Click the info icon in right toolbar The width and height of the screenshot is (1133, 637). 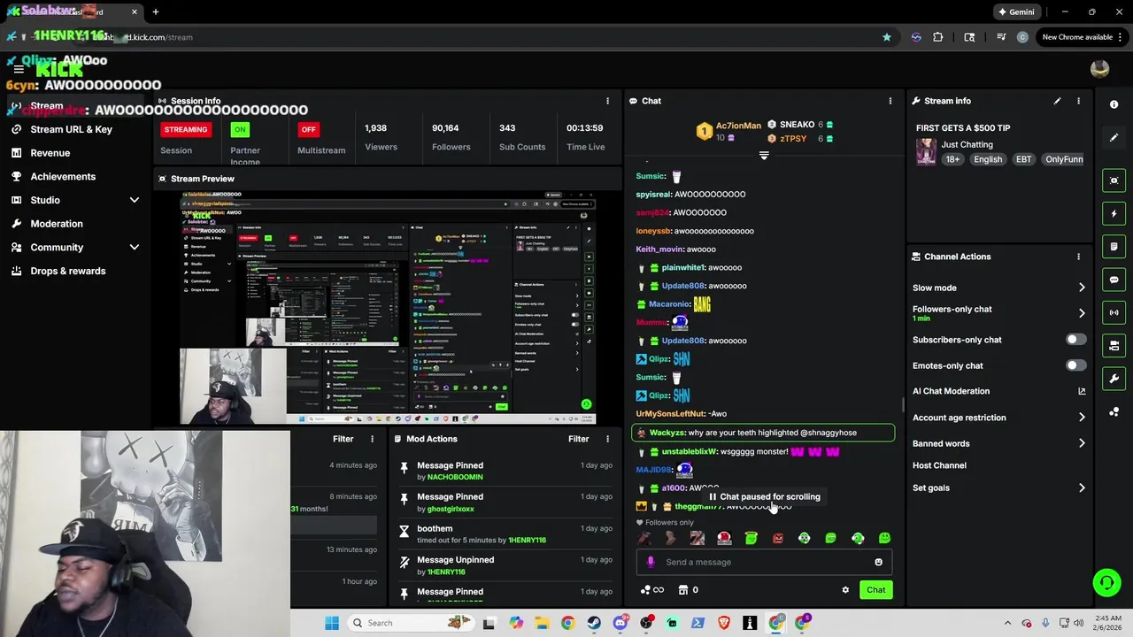1114,104
